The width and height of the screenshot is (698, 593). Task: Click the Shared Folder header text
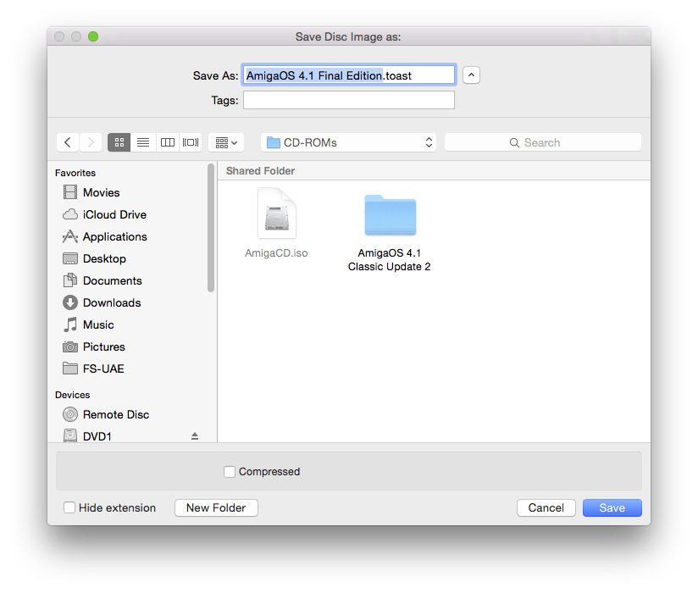pyautogui.click(x=260, y=171)
